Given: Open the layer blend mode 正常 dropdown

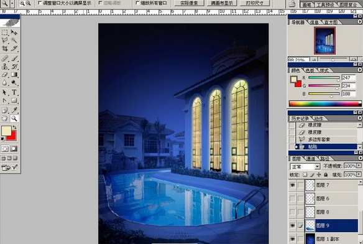Looking at the screenshot, I should [x=305, y=167].
